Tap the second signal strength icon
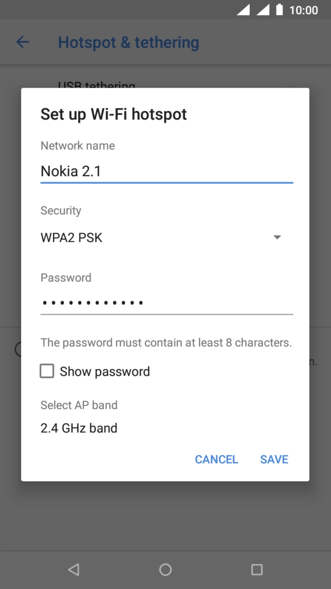 (263, 9)
